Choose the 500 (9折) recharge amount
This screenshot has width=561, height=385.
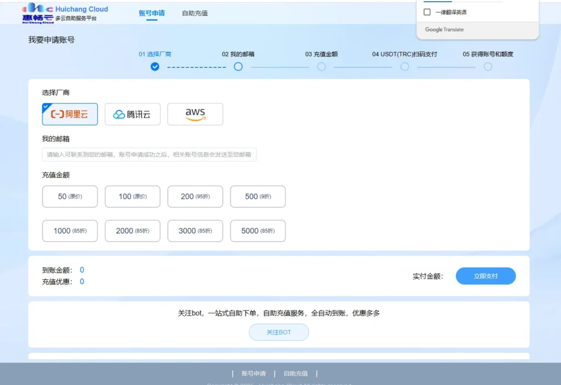coord(257,197)
